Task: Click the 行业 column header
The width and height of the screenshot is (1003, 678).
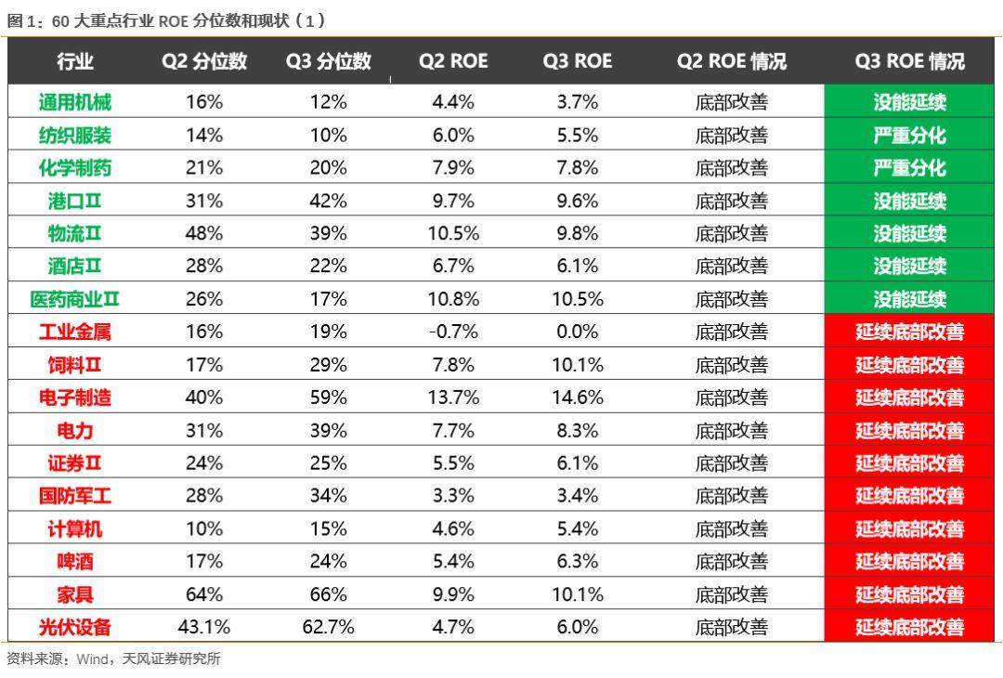Action: [75, 61]
